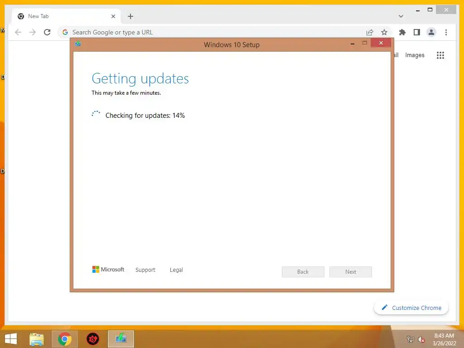Image resolution: width=464 pixels, height=348 pixels.
Task: Open a new tab with plus button
Action: (130, 16)
